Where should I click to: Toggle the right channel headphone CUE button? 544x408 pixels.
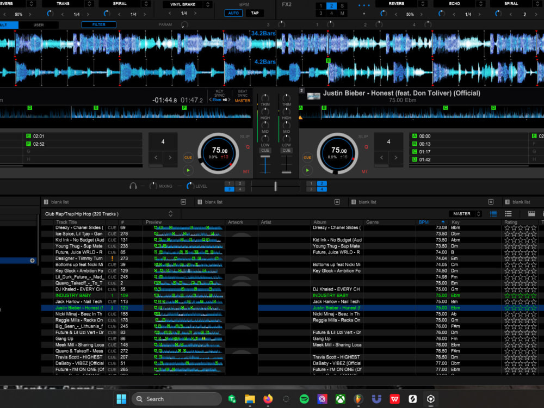pos(286,151)
